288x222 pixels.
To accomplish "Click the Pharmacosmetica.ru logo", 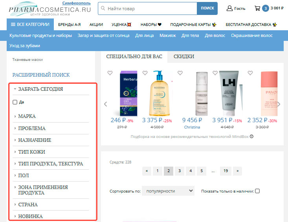I will tap(50, 9).
